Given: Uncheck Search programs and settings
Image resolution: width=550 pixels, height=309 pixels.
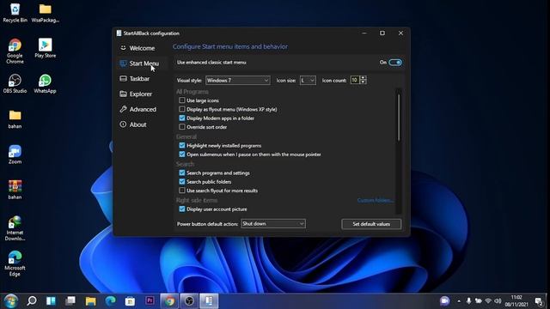Looking at the screenshot, I should (x=181, y=173).
